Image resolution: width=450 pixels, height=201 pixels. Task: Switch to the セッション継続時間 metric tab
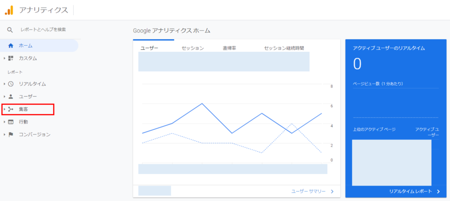tap(284, 48)
